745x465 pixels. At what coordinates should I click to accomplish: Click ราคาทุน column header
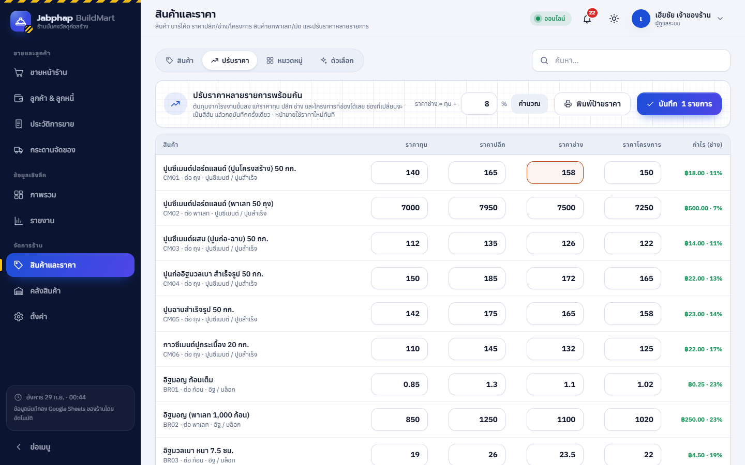416,145
